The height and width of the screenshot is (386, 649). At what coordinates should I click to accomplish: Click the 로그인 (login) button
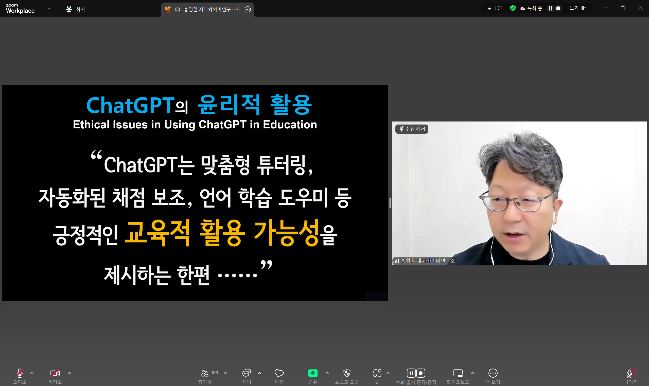pyautogui.click(x=494, y=8)
